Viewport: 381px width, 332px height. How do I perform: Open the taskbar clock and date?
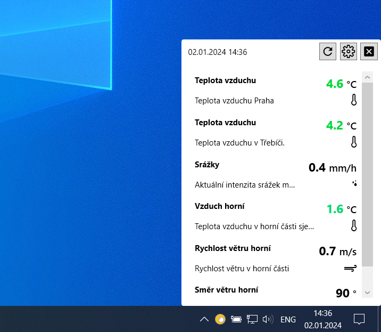pos(322,319)
